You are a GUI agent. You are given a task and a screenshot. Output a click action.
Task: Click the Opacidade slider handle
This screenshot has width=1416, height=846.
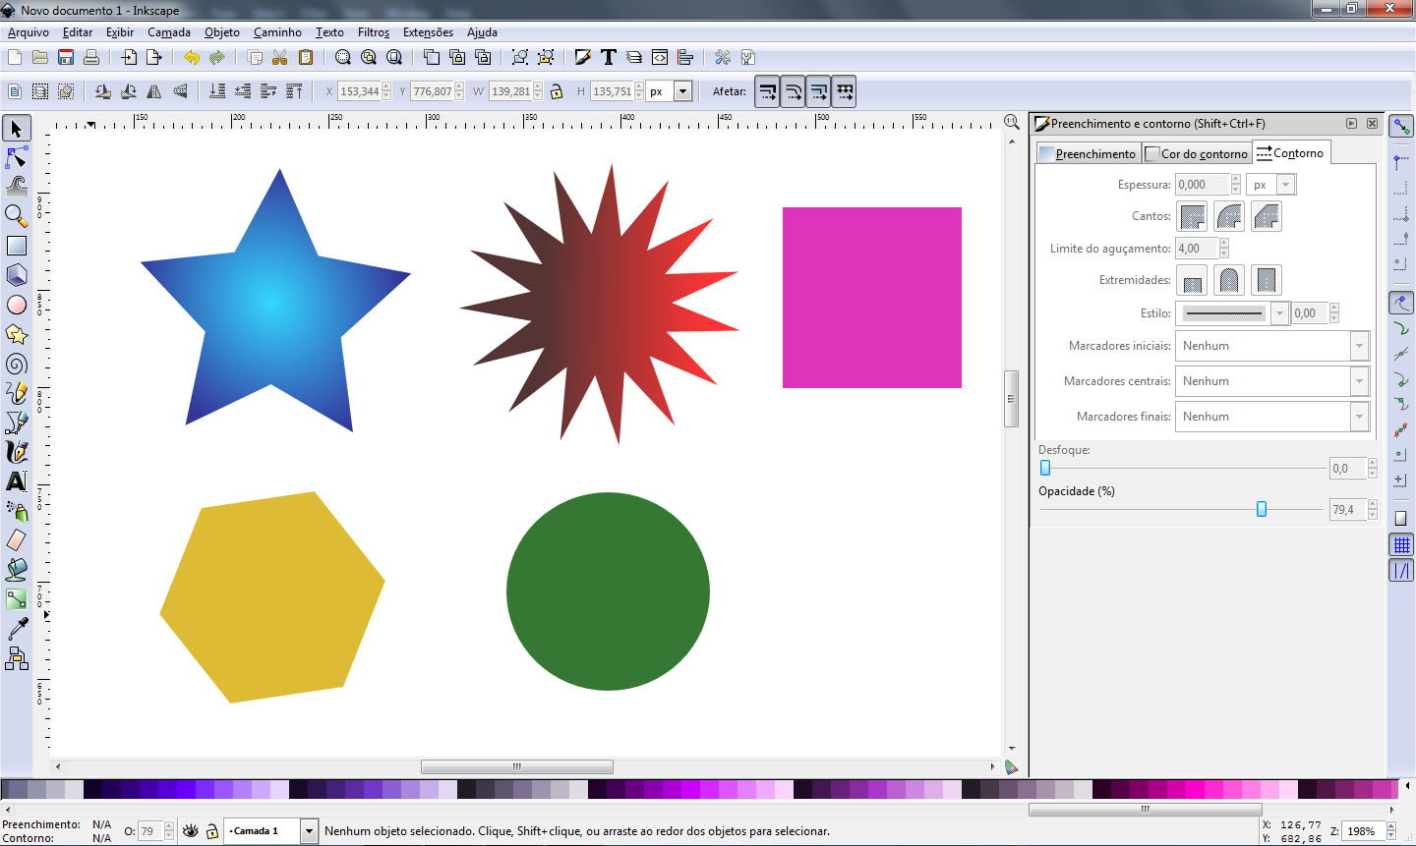coord(1262,509)
